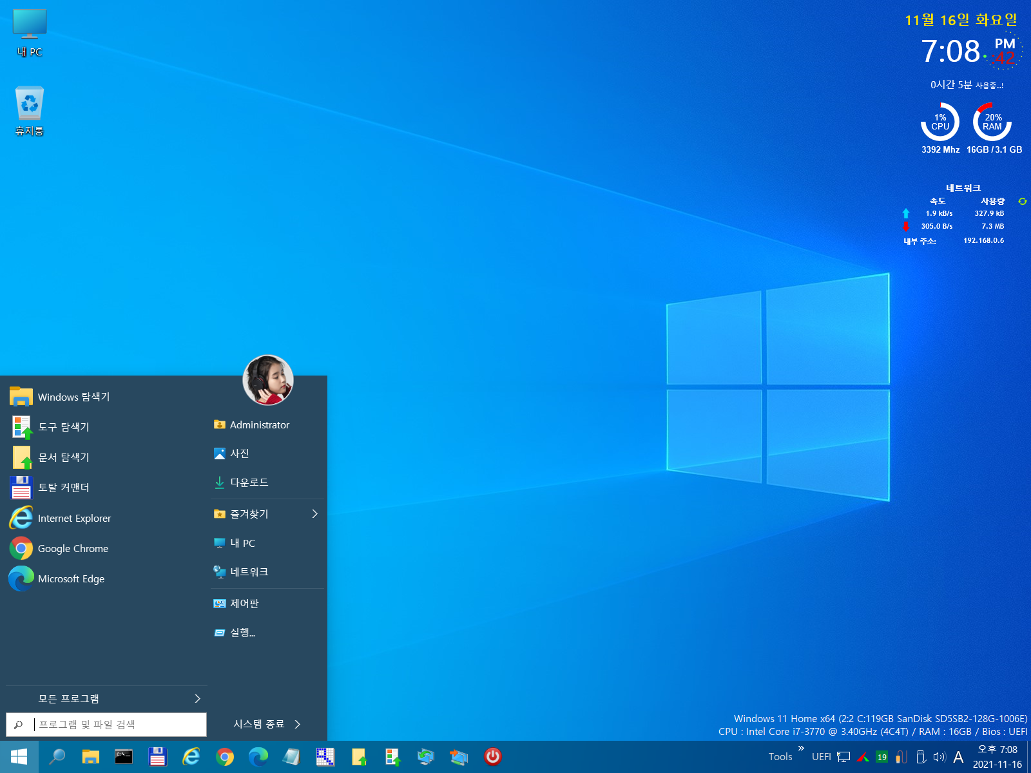Click the network widget refresh icon
This screenshot has height=773, width=1031.
pyautogui.click(x=1023, y=202)
